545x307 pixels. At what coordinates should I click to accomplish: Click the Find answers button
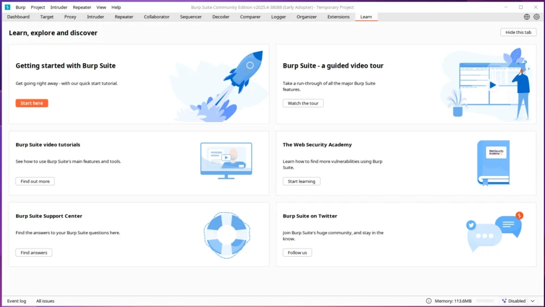pos(34,252)
